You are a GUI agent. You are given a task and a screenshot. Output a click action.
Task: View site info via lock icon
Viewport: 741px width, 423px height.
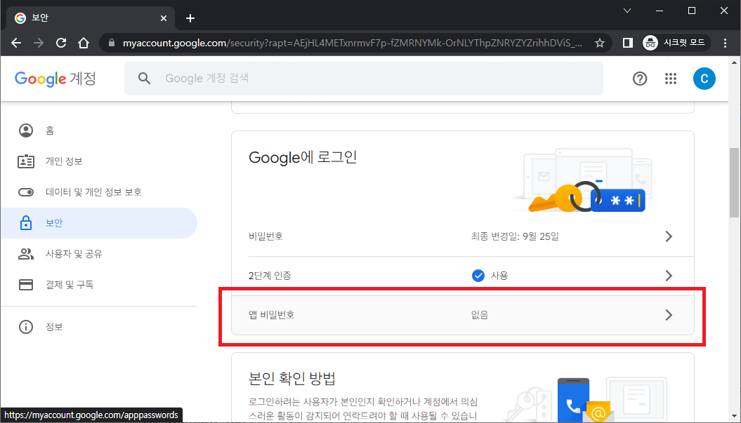click(x=112, y=43)
